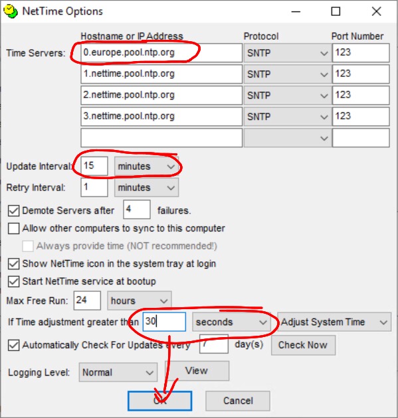
Task: Open seconds unit dropdown for time adjustment
Action: pos(231,322)
